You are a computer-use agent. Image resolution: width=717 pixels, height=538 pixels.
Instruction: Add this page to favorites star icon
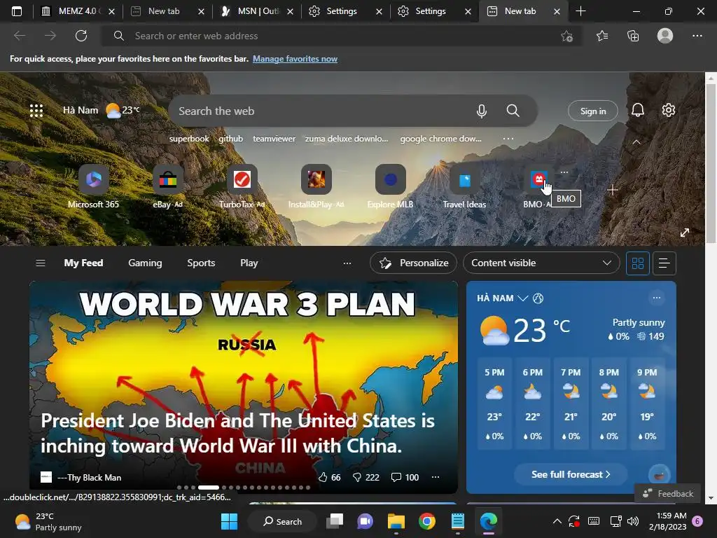point(566,36)
